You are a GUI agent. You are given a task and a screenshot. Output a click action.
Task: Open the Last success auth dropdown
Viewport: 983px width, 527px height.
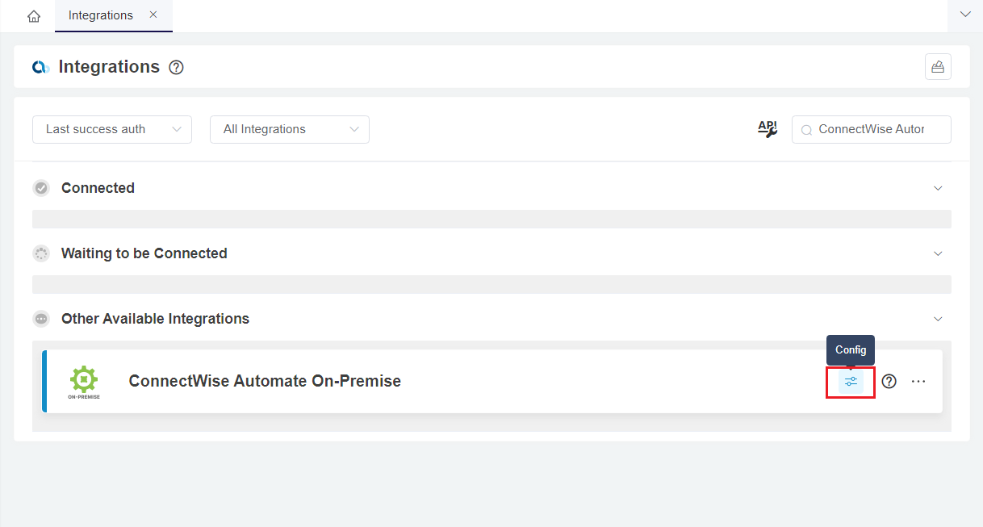tap(112, 129)
